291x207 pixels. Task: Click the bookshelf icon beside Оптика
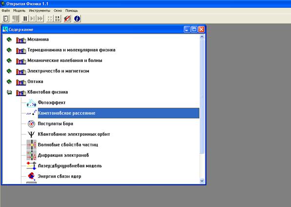click(x=21, y=82)
